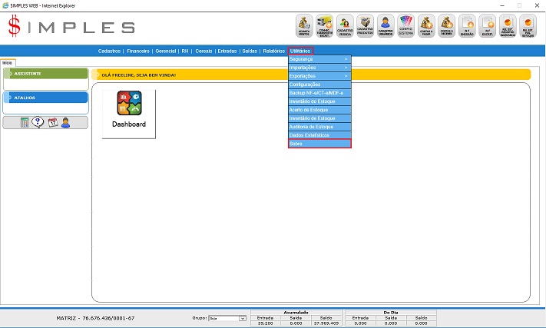Select Backup NF-e/CT-e/MDF-e menu entry
This screenshot has width=546, height=328.
click(x=319, y=93)
